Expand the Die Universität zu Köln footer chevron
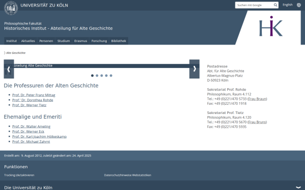 pos(298,187)
